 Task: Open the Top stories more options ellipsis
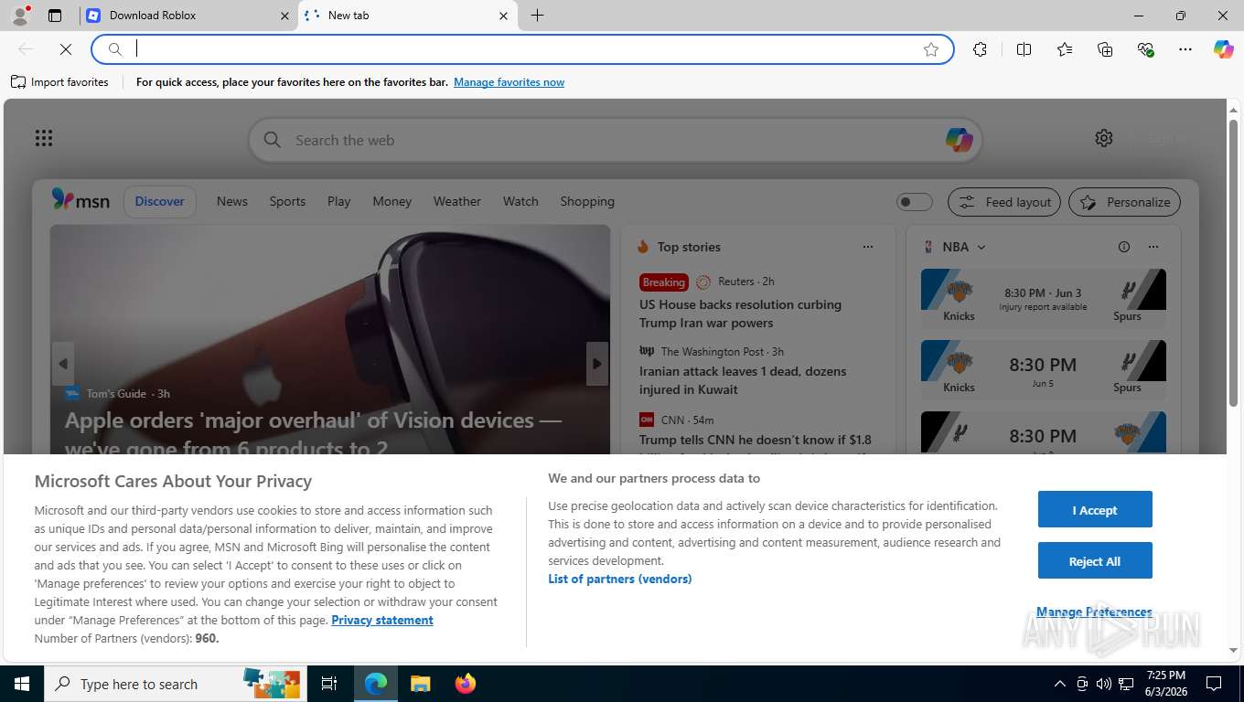(868, 247)
